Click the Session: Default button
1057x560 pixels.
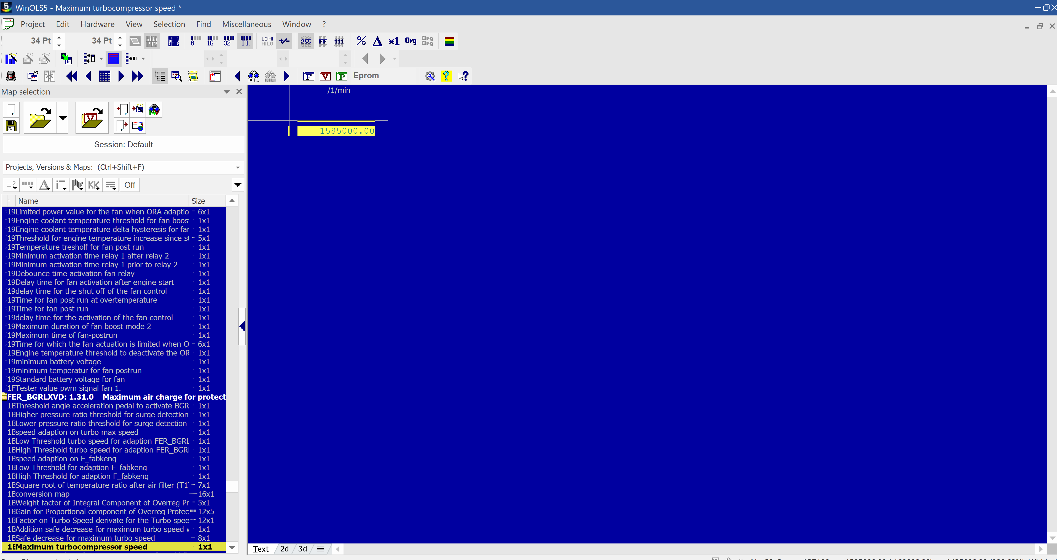(x=124, y=144)
